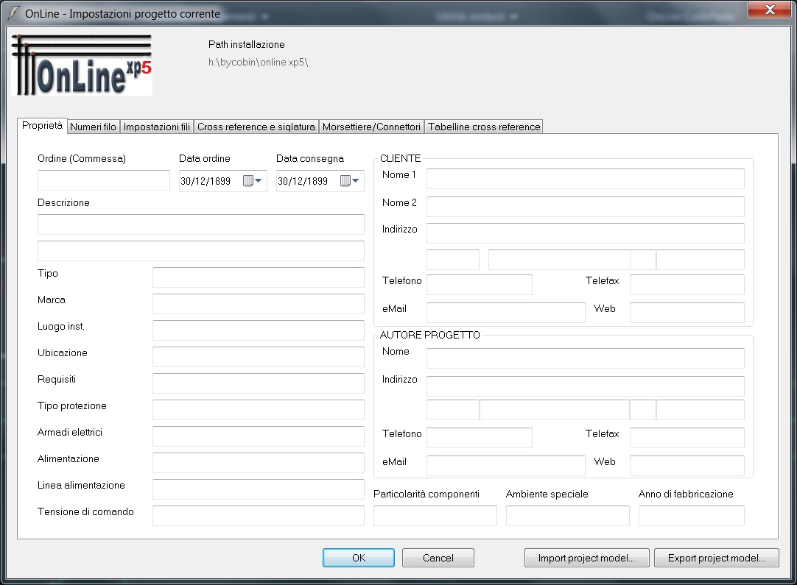Close the Impostazioni progetto corrente dialog
This screenshot has height=585, width=797.
point(770,9)
